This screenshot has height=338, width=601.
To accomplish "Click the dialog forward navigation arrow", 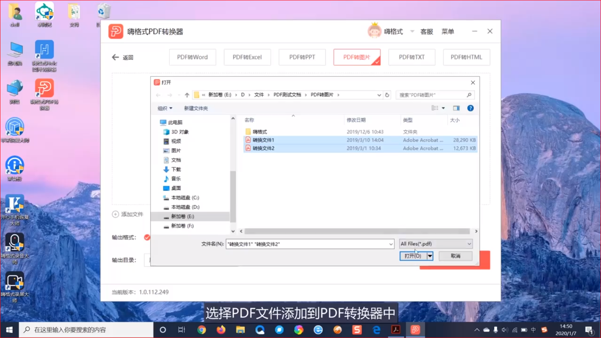I will [x=170, y=95].
